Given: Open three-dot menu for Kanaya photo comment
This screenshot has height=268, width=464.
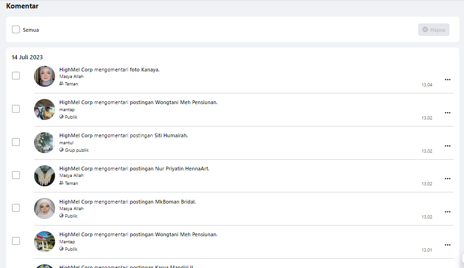Looking at the screenshot, I should coord(447,80).
